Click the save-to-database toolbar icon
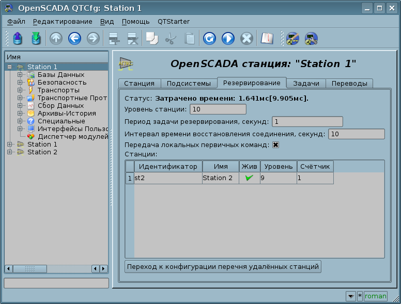 [x=36, y=39]
